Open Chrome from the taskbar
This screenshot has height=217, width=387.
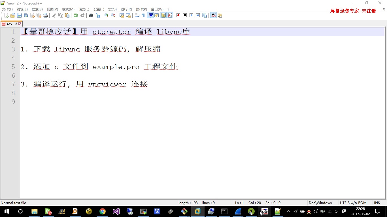click(102, 211)
